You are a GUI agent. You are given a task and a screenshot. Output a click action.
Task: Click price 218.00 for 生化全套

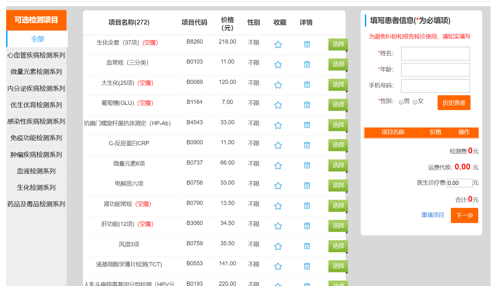[x=227, y=42]
